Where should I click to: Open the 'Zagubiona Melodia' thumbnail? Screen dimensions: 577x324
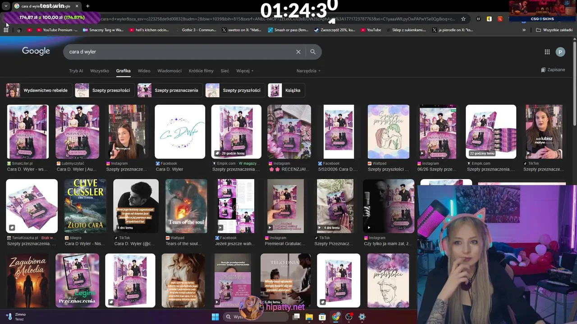coord(28,280)
